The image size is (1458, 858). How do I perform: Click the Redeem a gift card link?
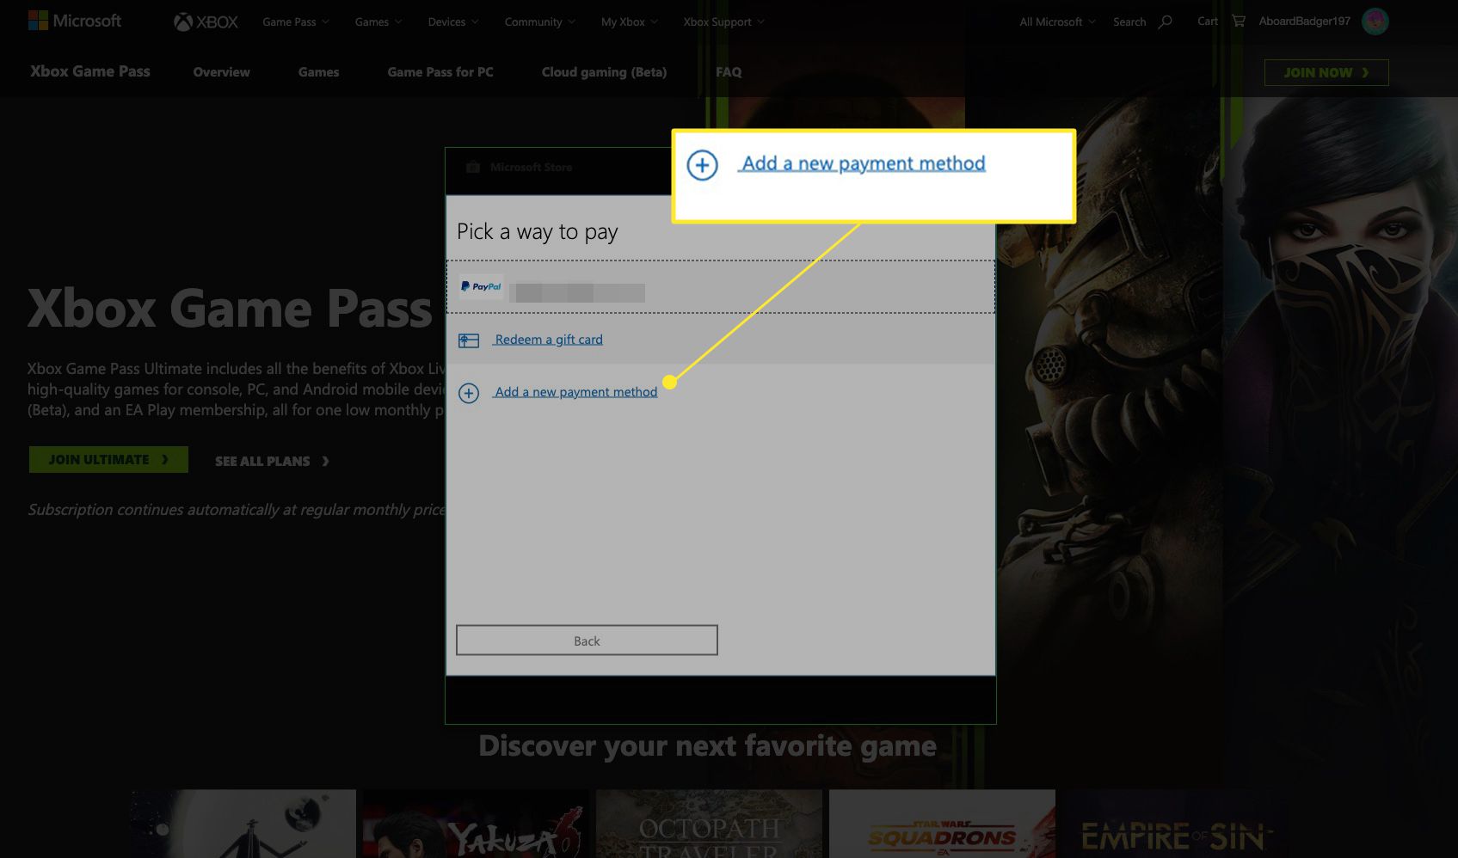(x=548, y=340)
